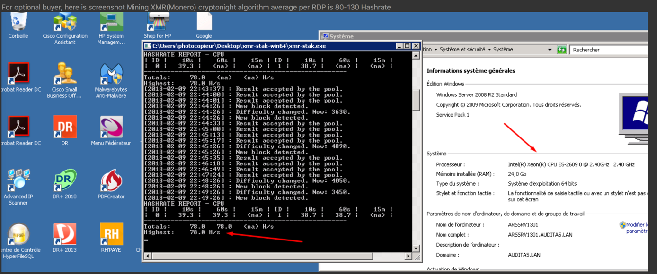
Task: Open DR+ 2013
Action: [65, 235]
